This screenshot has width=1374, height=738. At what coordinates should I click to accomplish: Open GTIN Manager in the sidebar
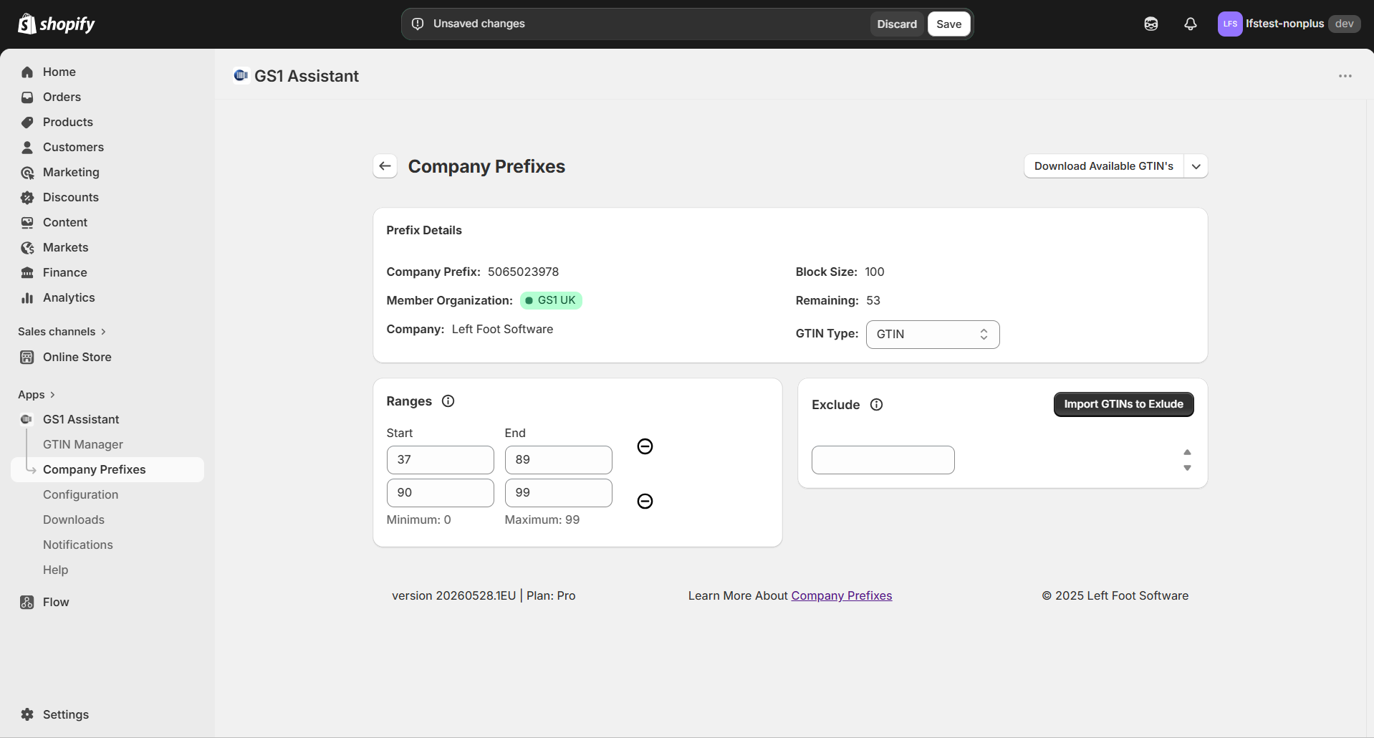point(83,444)
